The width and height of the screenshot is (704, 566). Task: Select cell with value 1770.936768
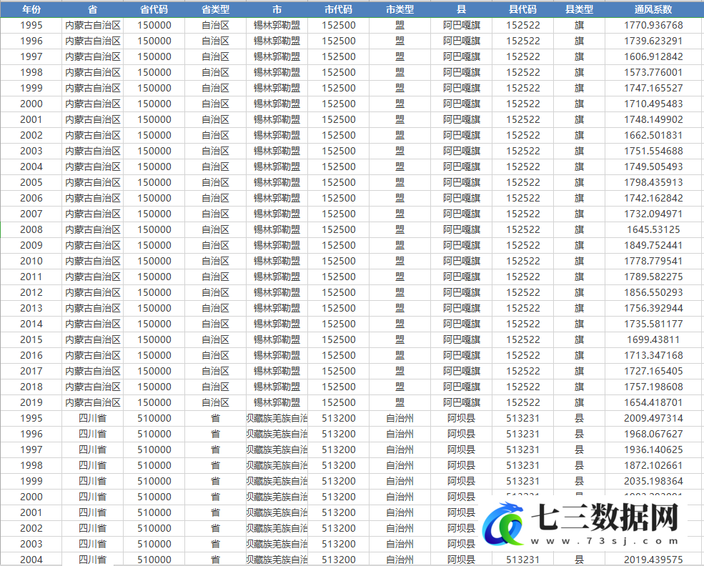tap(654, 25)
